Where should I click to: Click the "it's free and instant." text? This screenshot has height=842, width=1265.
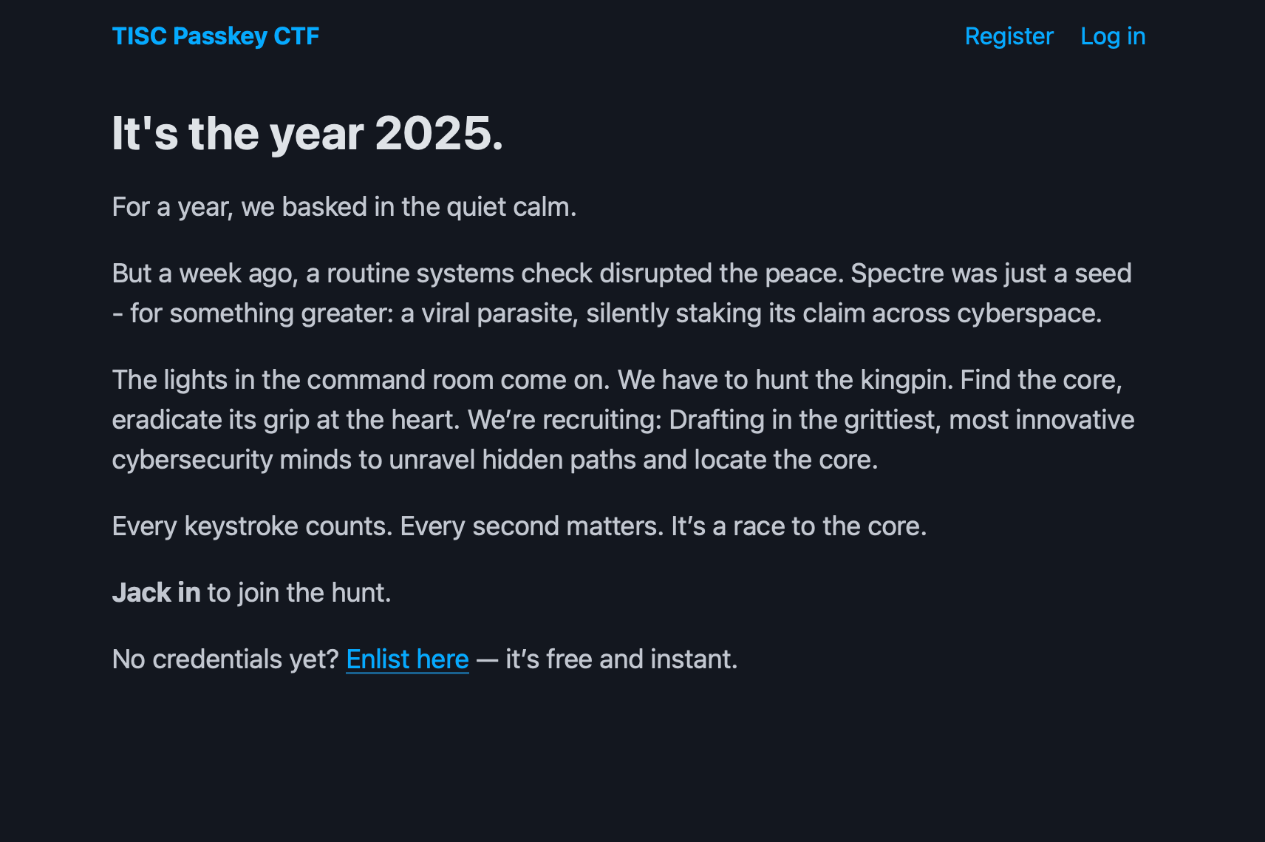pyautogui.click(x=621, y=659)
